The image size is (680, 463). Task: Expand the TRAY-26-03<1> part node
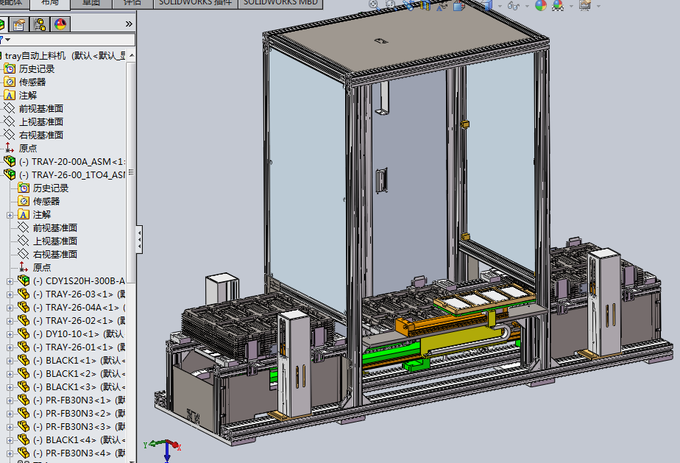pyautogui.click(x=10, y=294)
